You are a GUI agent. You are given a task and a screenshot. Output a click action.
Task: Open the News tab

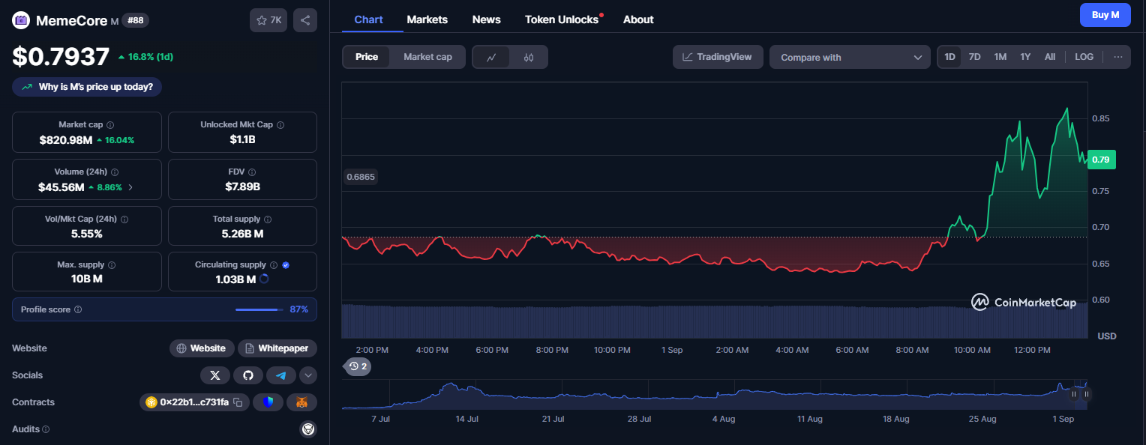pyautogui.click(x=487, y=19)
